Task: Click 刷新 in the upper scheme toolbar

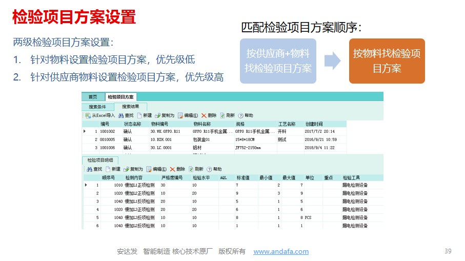Action: 227,115
